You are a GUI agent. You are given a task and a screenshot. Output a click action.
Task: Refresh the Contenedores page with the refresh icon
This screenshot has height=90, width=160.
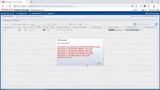pyautogui.click(x=157, y=16)
